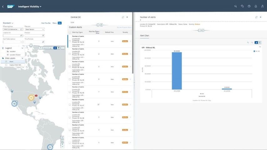Viewport: 267px width, 150px height.
Task: Open the help icon in the header
Action: point(249,6)
